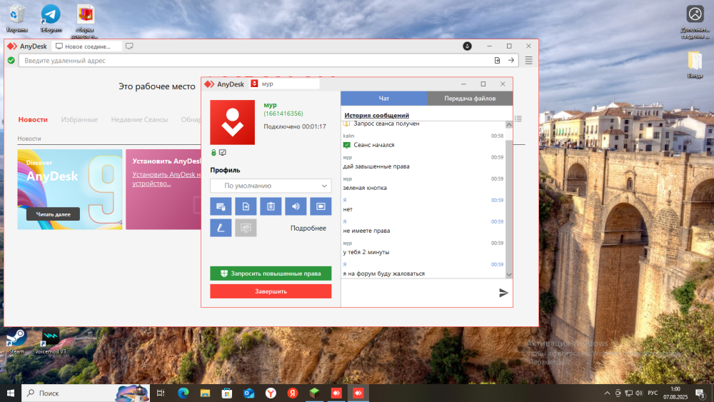Open Task View from taskbar
This screenshot has height=402, width=714.
[x=161, y=393]
